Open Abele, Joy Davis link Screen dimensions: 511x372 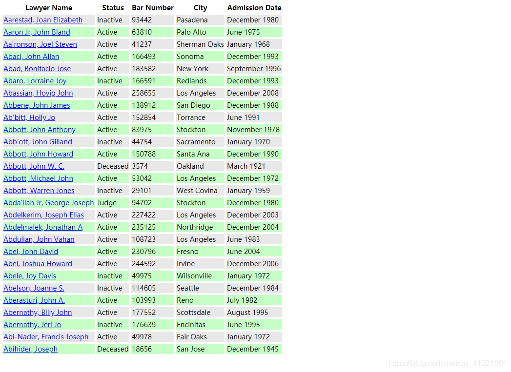tap(30, 276)
